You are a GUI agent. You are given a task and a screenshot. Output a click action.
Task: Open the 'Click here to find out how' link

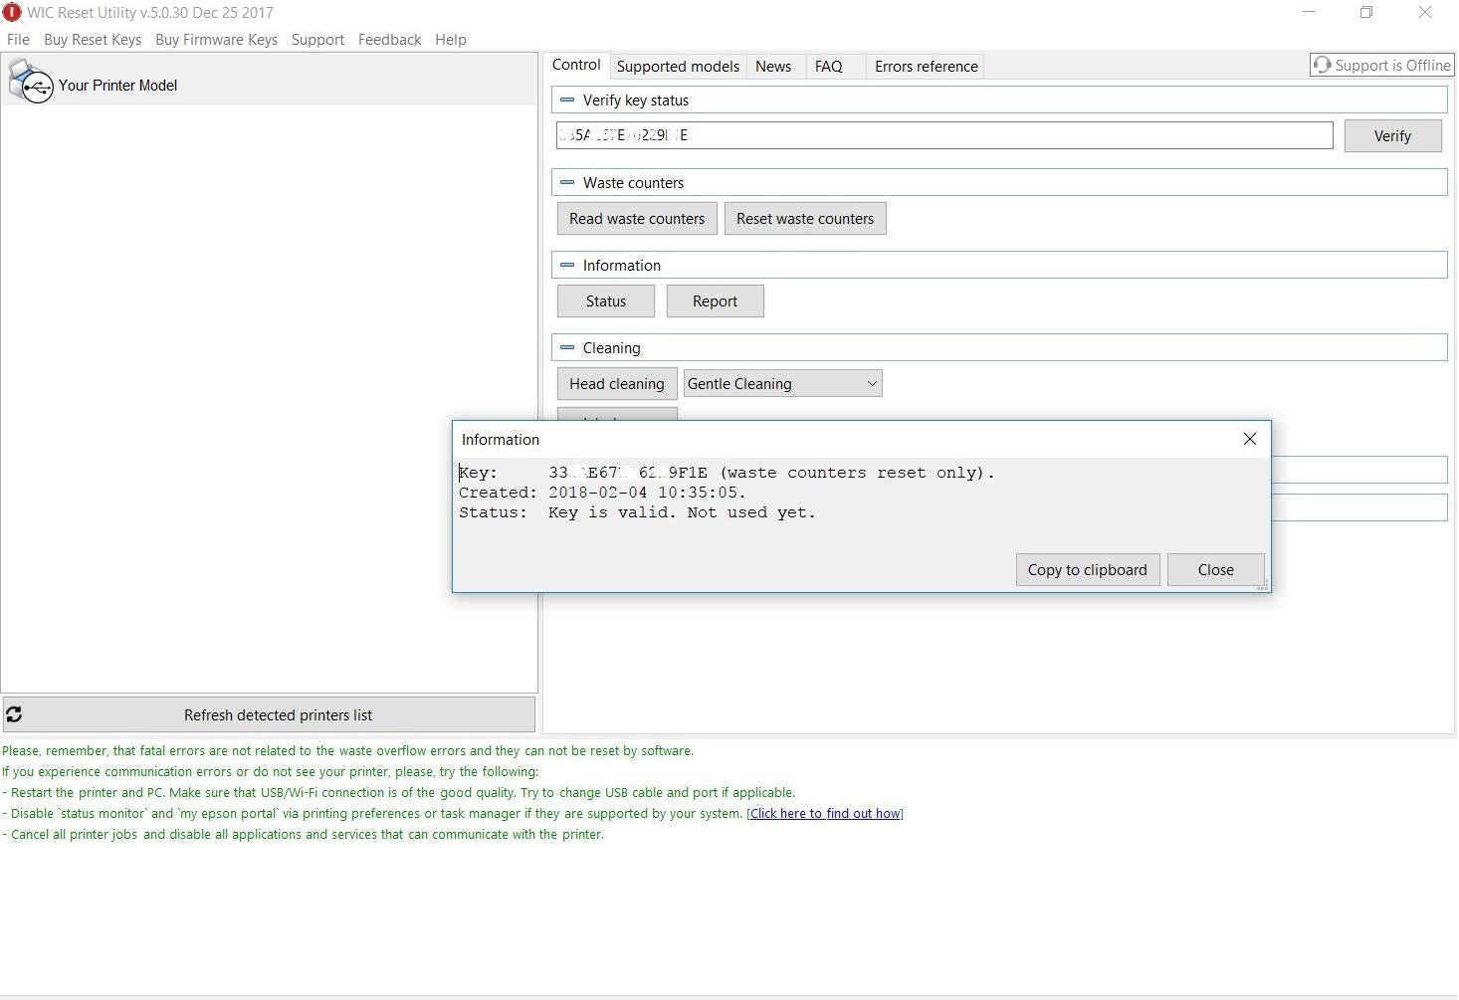click(x=825, y=813)
